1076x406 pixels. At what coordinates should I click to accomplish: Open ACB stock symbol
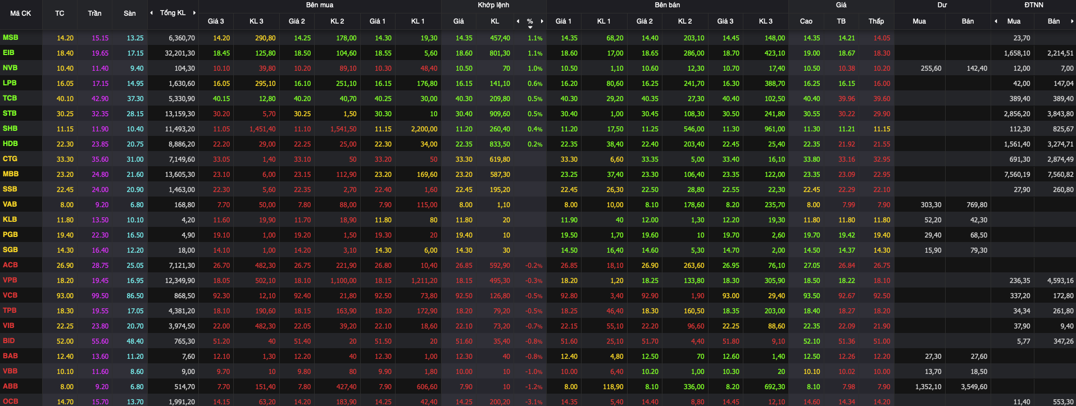coord(10,265)
